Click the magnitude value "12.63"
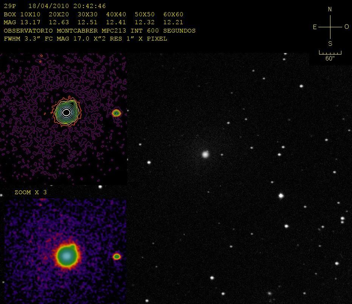 (59, 22)
